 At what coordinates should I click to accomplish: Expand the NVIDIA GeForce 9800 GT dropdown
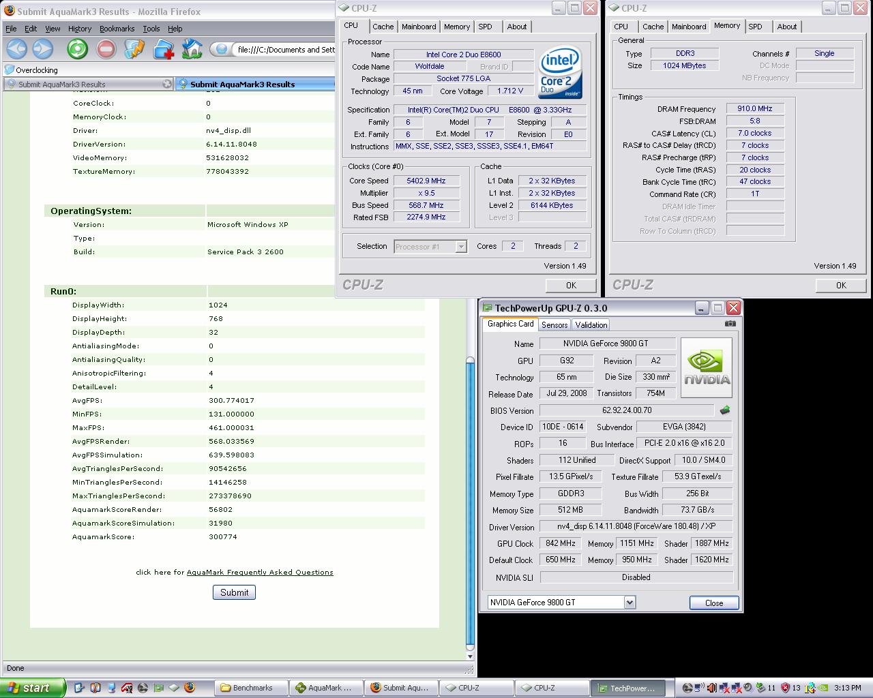tap(630, 603)
